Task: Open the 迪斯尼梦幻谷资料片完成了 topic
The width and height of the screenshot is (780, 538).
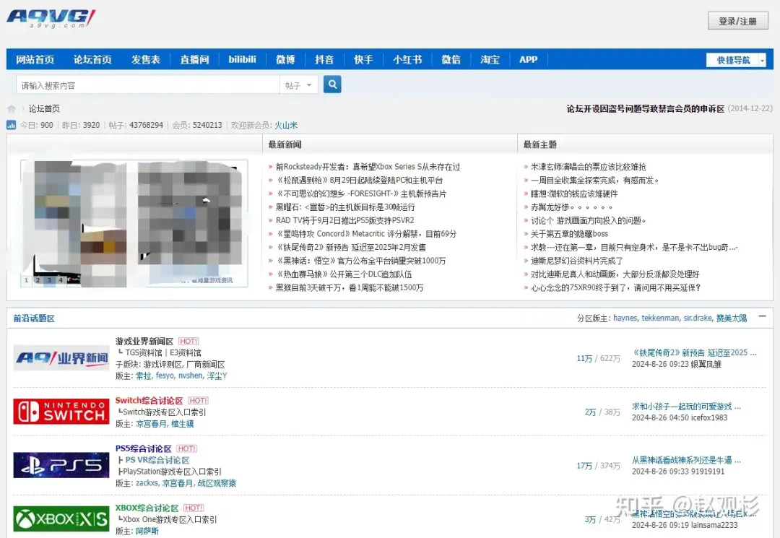Action: tap(576, 261)
